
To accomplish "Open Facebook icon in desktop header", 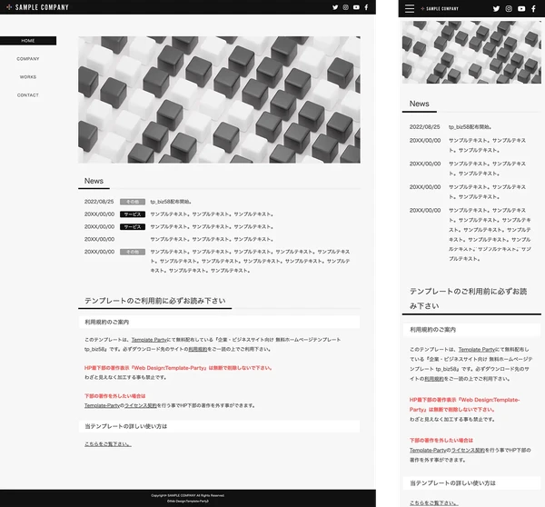I will click(366, 7).
